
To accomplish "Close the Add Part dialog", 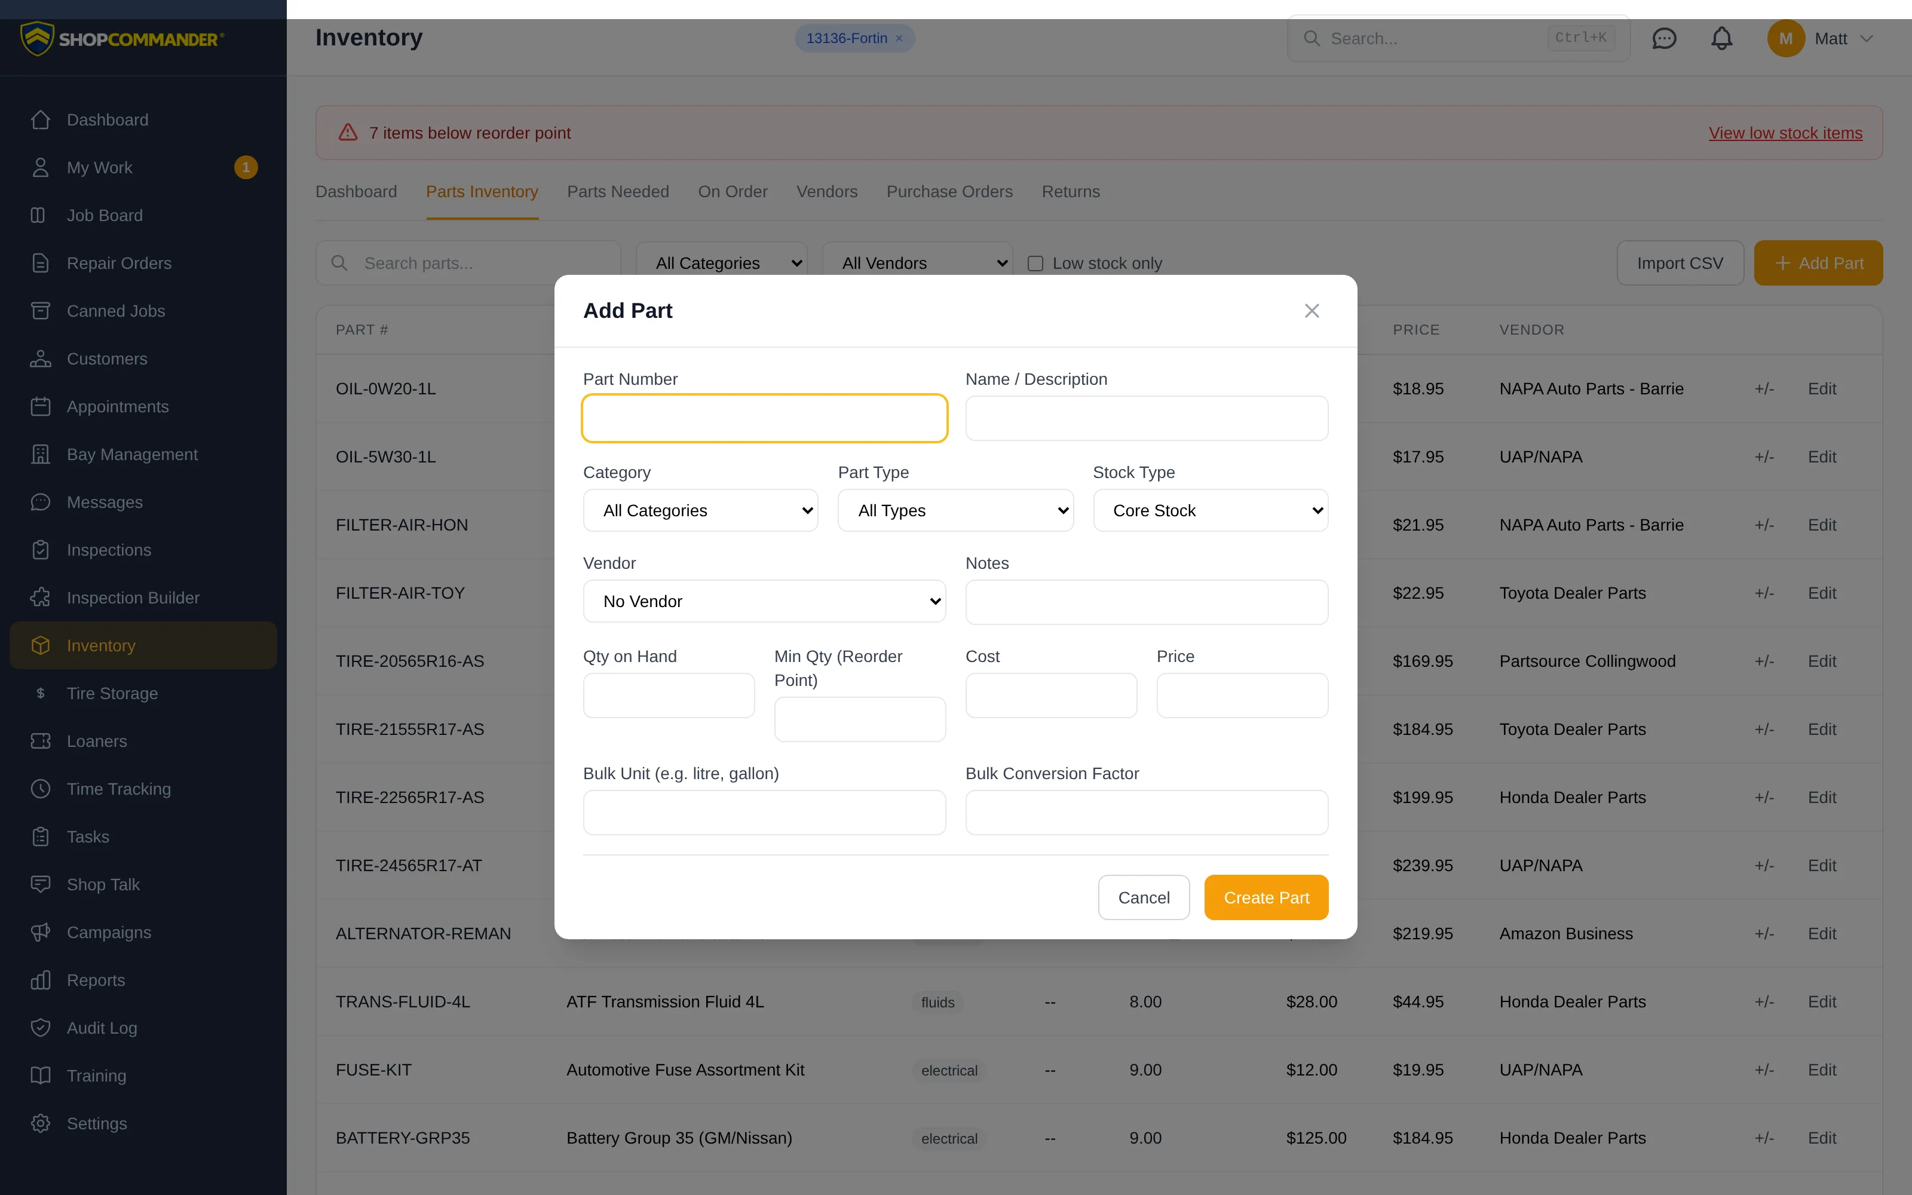I will pyautogui.click(x=1312, y=311).
